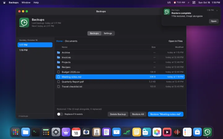223x139 pixels.
Task: Select the Quarterly Report.pdf row name
Action: (73, 82)
